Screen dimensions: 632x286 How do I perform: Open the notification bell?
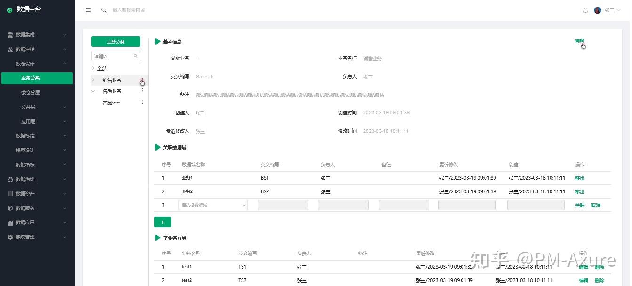[585, 10]
